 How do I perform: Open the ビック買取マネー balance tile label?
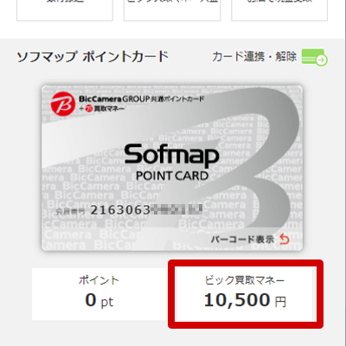point(245,280)
